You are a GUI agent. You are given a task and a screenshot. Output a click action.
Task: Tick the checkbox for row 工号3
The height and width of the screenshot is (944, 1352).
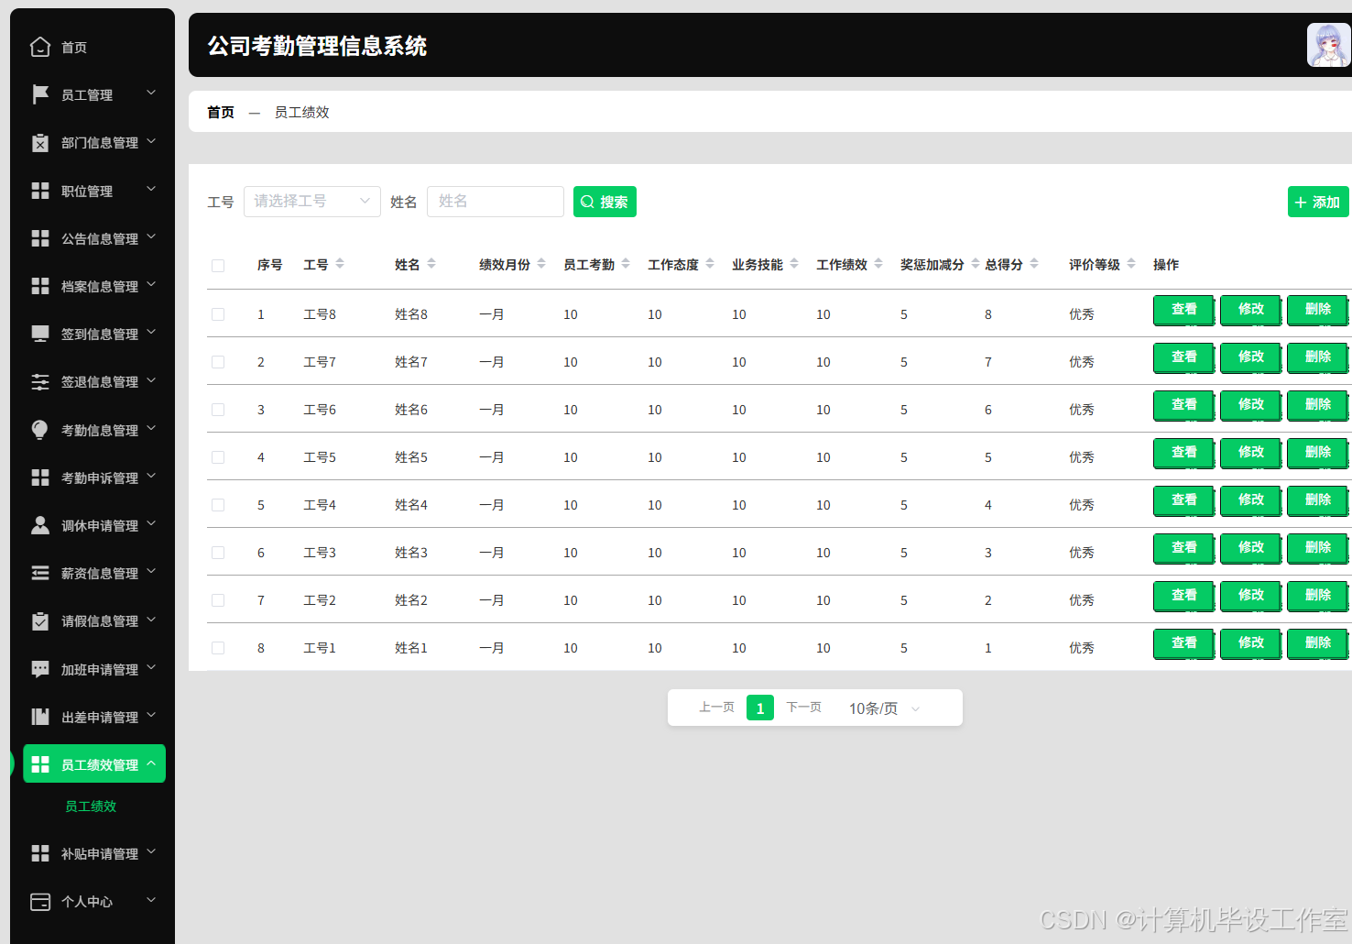(x=218, y=553)
